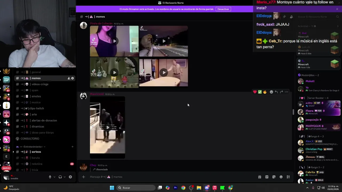Screen dimensions: 342x192
Task: Select the memes channel
Action: click(x=44, y=78)
